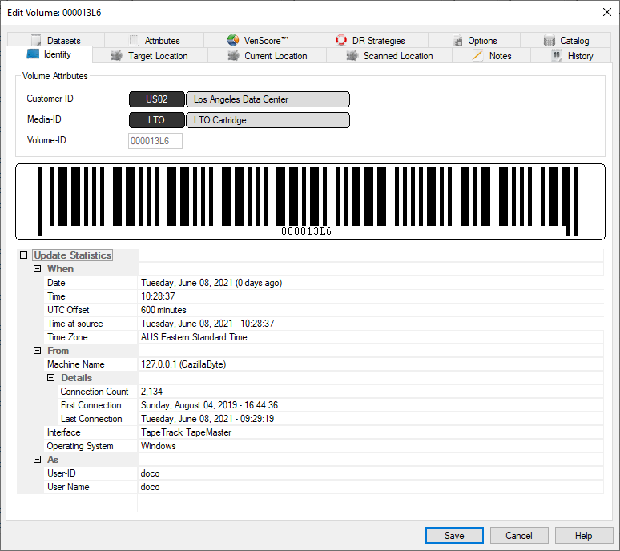Viewport: 620px width, 551px height.
Task: Click the Current Location icon
Action: click(x=234, y=56)
